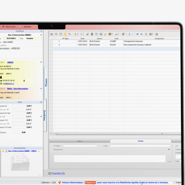Click the multicolored ball icon
Screen dimensions: 185x185
point(110,34)
